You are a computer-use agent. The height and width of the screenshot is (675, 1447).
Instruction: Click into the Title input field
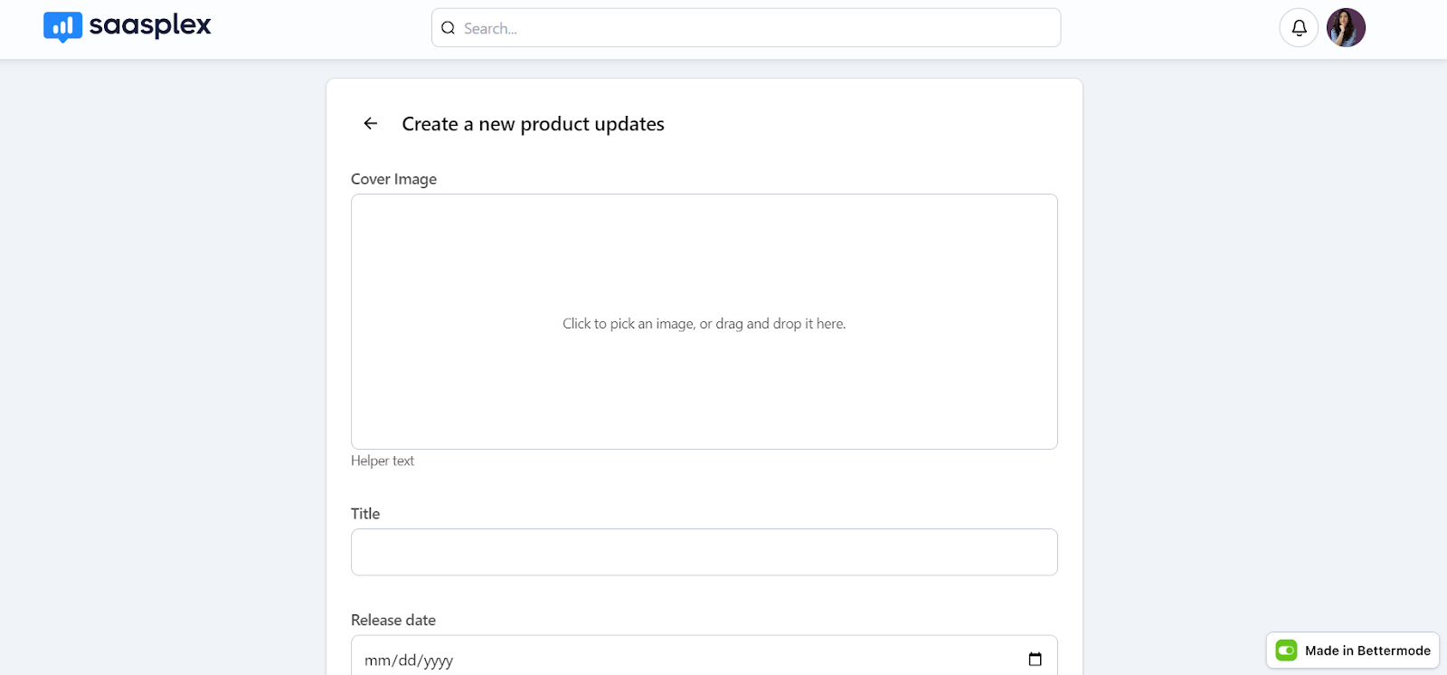point(705,552)
